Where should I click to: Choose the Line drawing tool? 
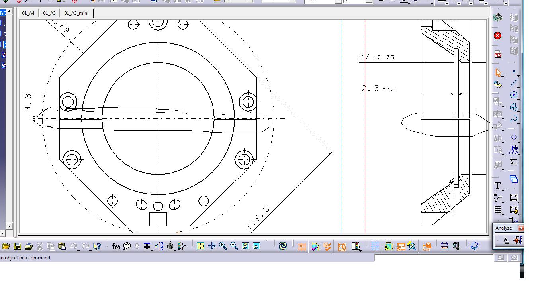click(514, 83)
